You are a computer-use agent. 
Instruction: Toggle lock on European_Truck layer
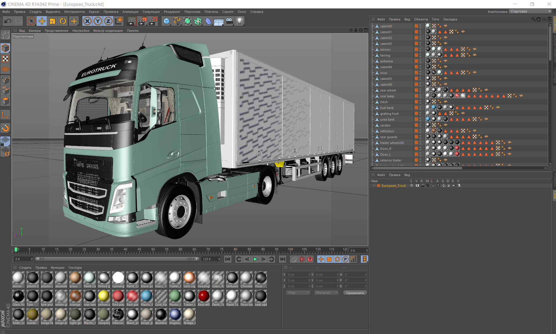coord(433,186)
